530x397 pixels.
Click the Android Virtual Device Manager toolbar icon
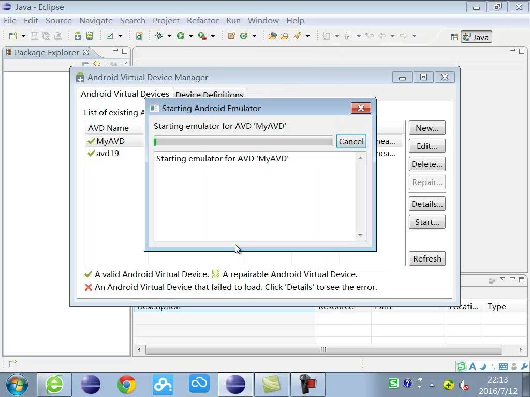point(90,36)
